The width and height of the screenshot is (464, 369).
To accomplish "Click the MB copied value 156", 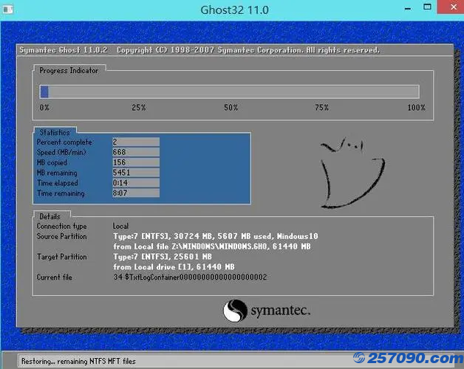I will tap(136, 162).
